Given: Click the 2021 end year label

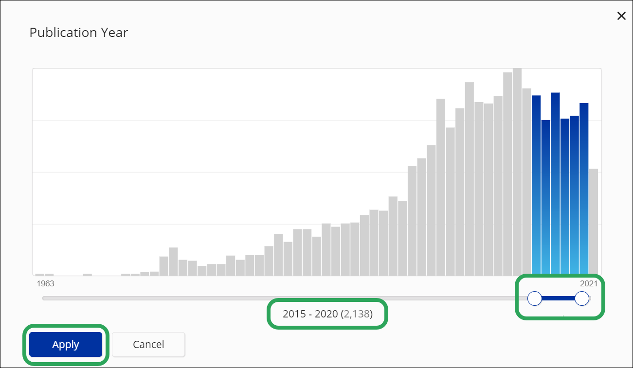Looking at the screenshot, I should 589,283.
